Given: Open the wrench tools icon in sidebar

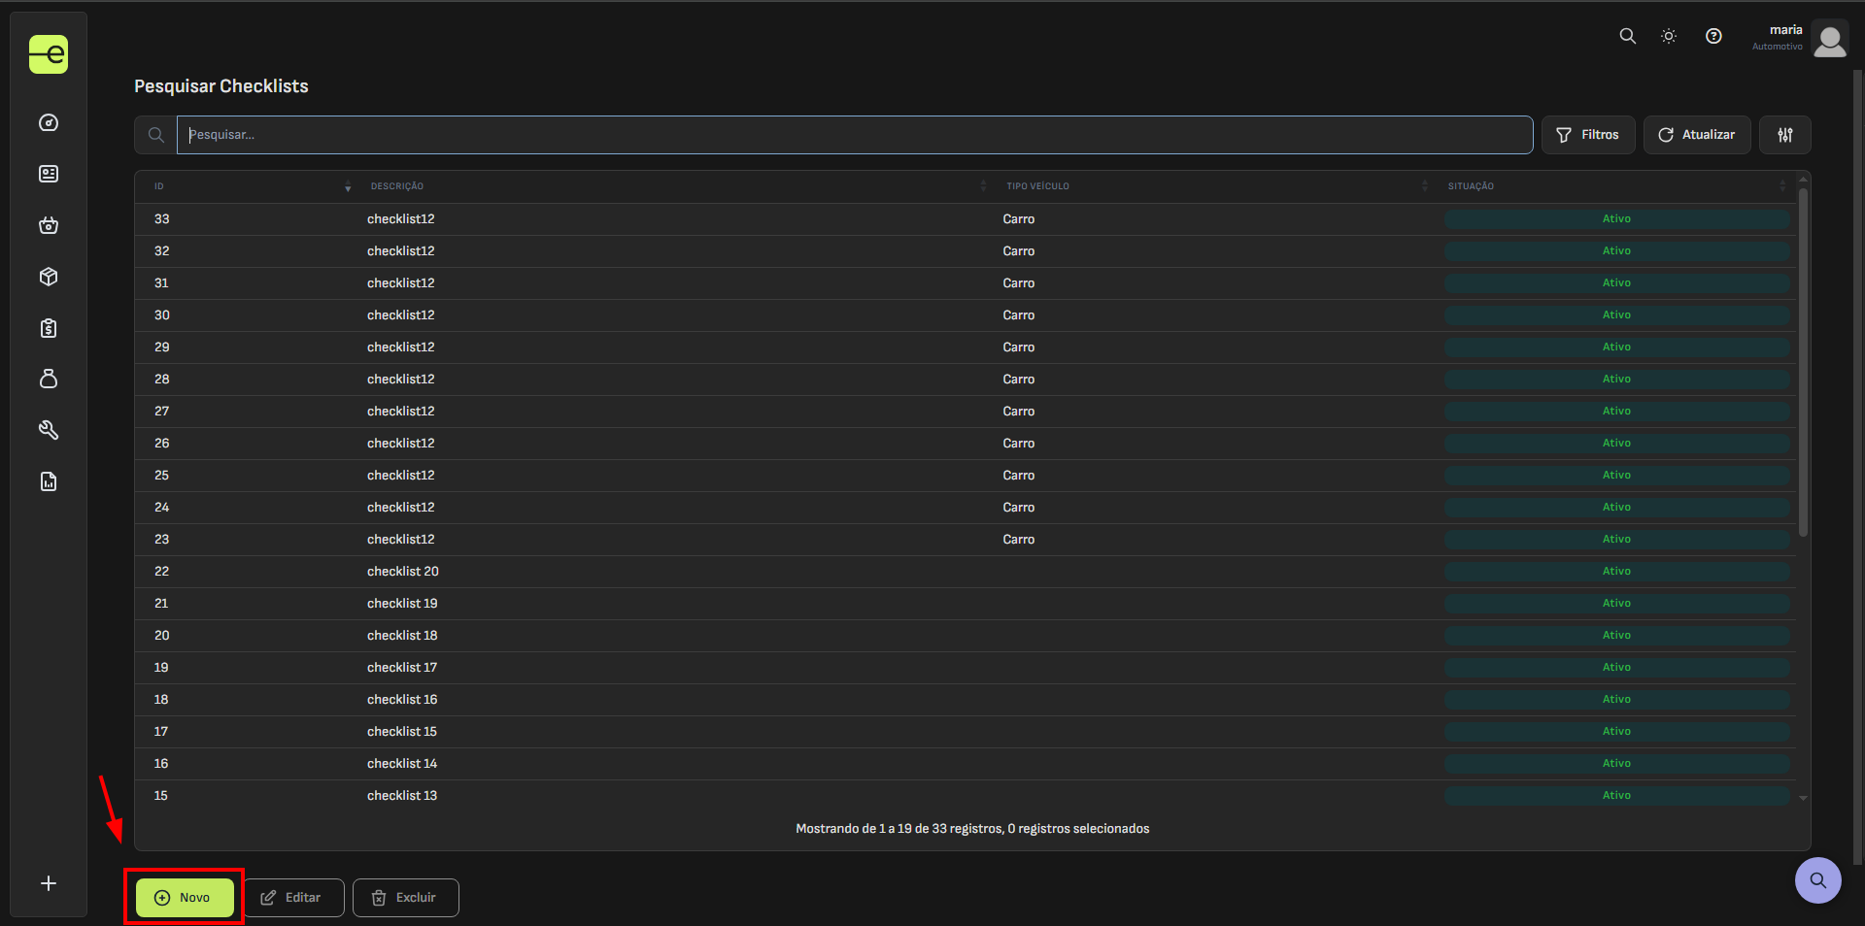Looking at the screenshot, I should coord(49,430).
